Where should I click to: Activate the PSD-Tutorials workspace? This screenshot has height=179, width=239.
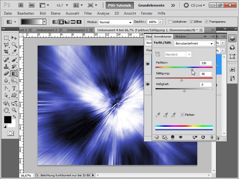point(120,5)
